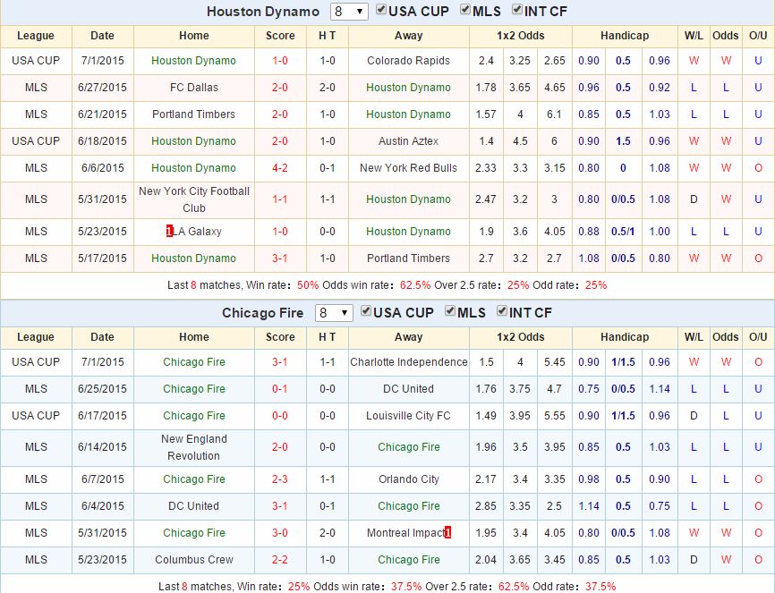Click Houston Dynamo win rate 50%

(308, 285)
